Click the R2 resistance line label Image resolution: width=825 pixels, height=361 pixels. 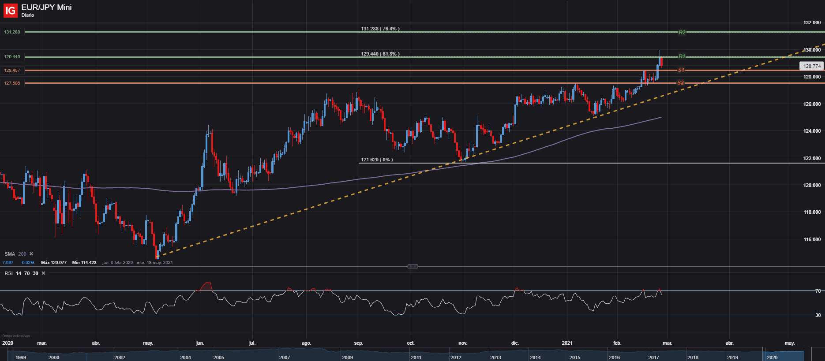(x=682, y=33)
